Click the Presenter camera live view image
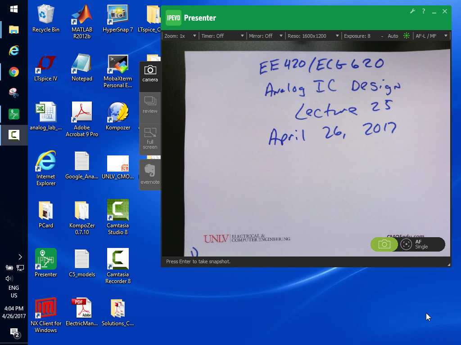This screenshot has height=345, width=461. 306,149
